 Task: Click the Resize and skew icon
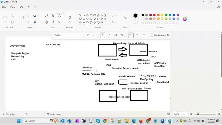pos(28,22)
